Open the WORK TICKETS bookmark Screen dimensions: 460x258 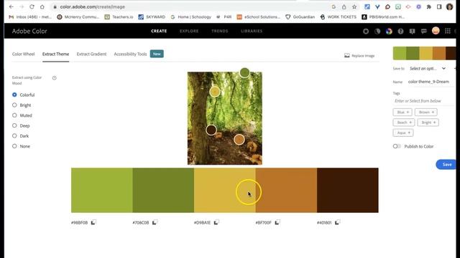[338, 17]
